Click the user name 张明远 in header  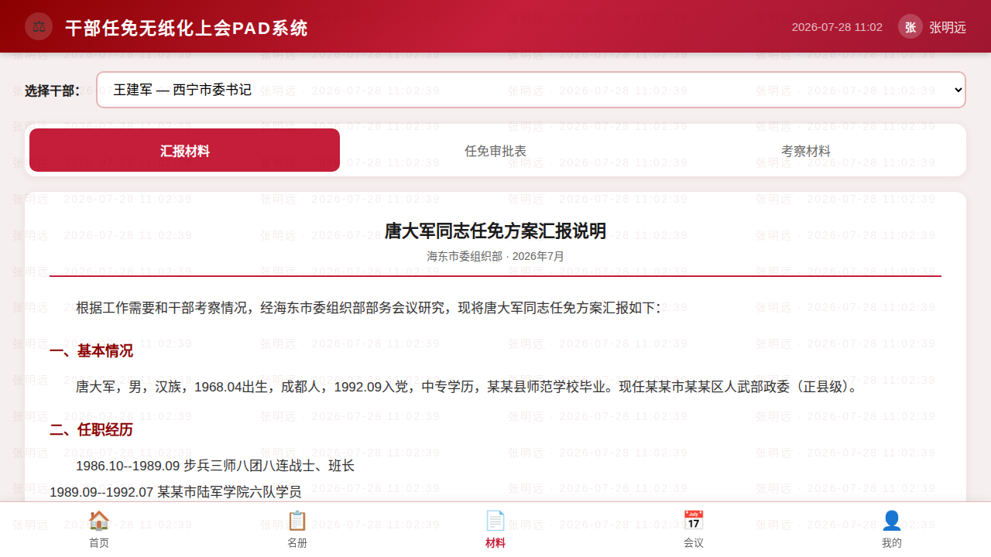(948, 27)
